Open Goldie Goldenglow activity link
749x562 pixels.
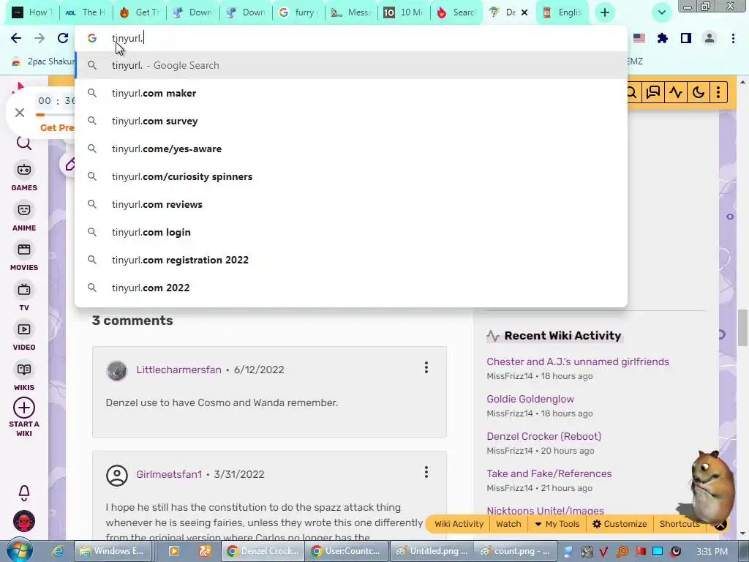[x=530, y=399]
